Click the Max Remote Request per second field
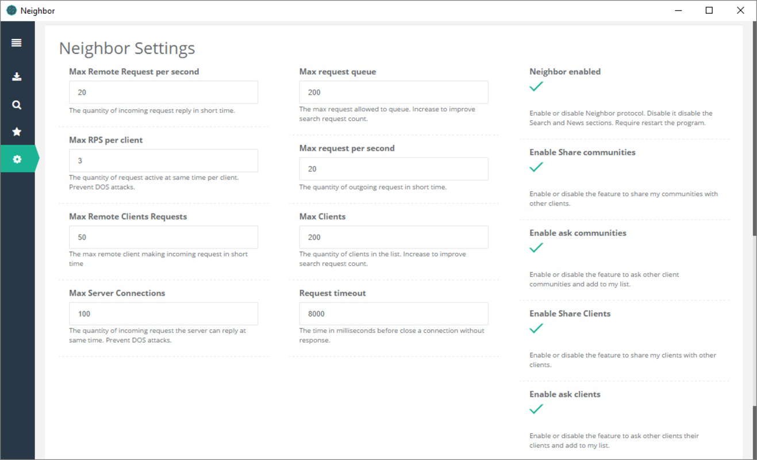This screenshot has height=460, width=757. 163,92
